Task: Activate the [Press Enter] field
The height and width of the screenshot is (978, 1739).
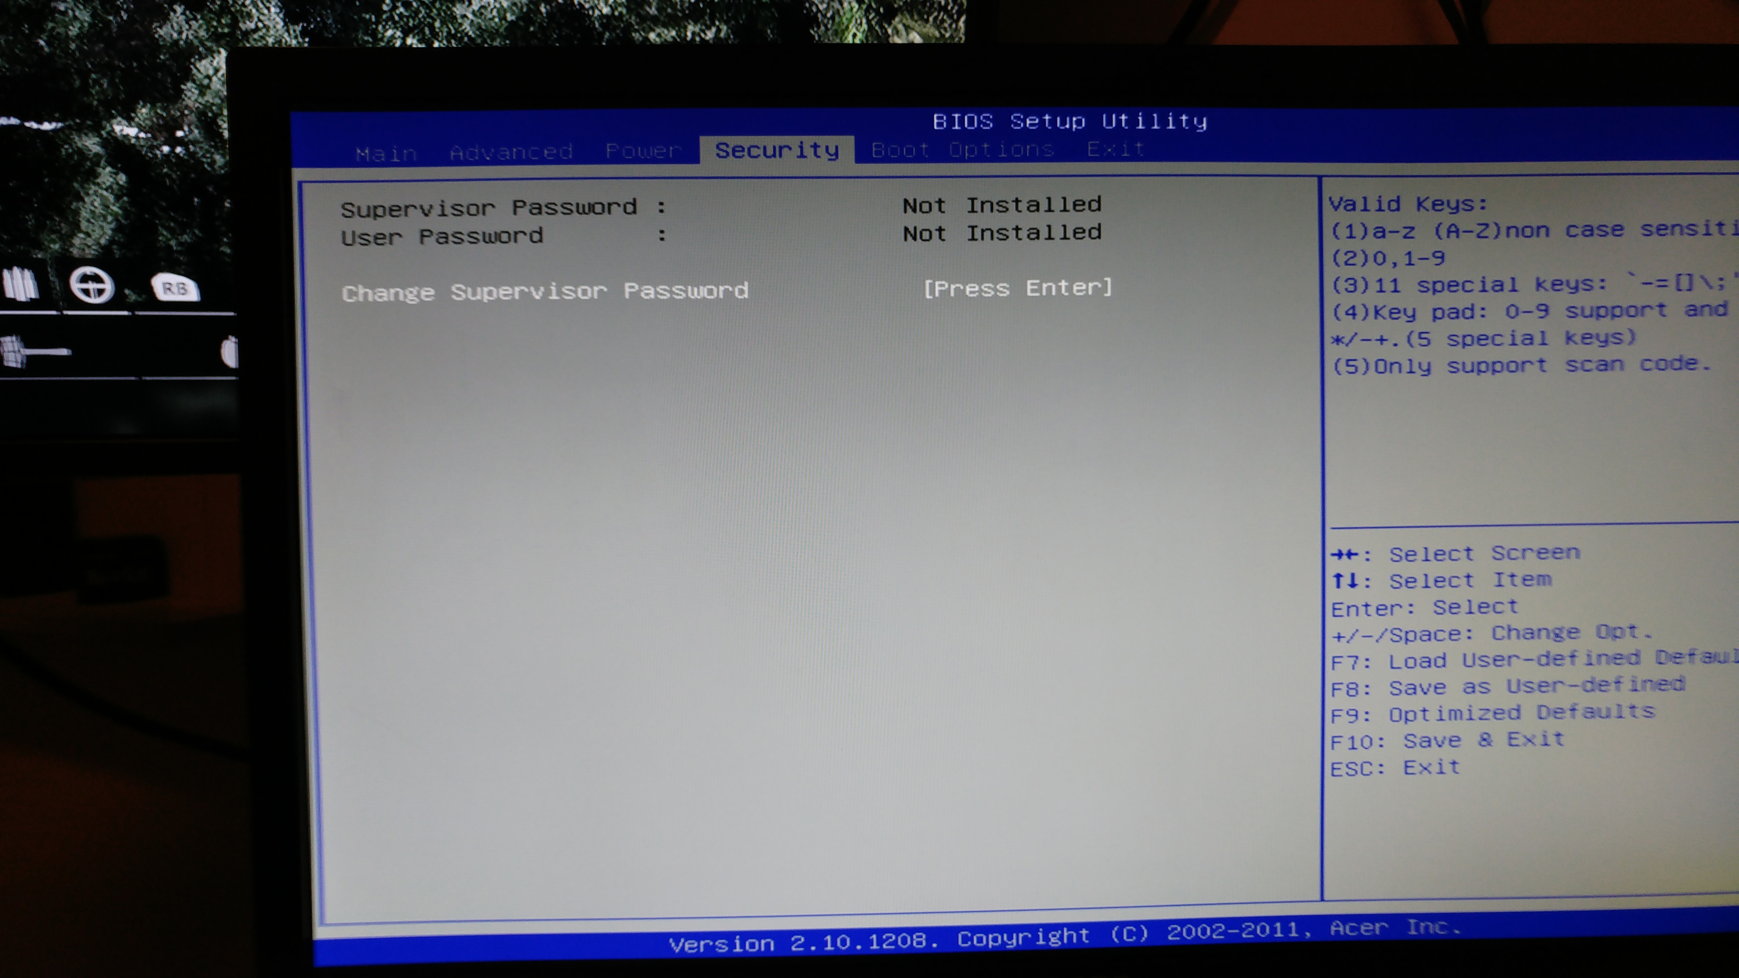Action: pos(1017,288)
